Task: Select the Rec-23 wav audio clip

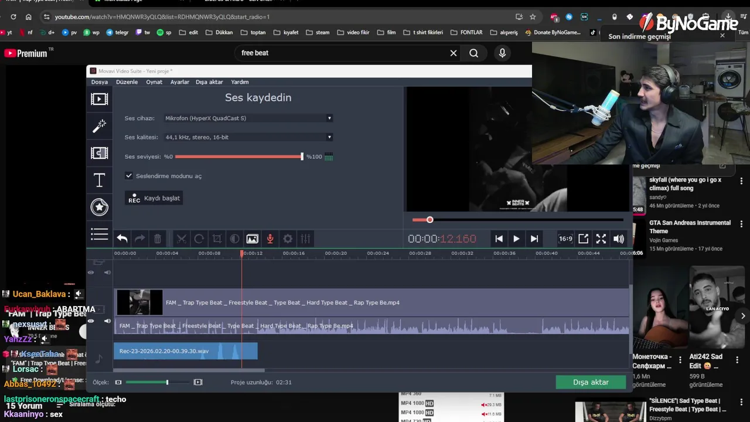Action: pyautogui.click(x=185, y=351)
